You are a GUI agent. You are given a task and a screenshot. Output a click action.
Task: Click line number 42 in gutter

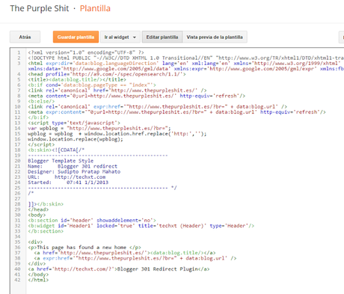tap(17, 280)
